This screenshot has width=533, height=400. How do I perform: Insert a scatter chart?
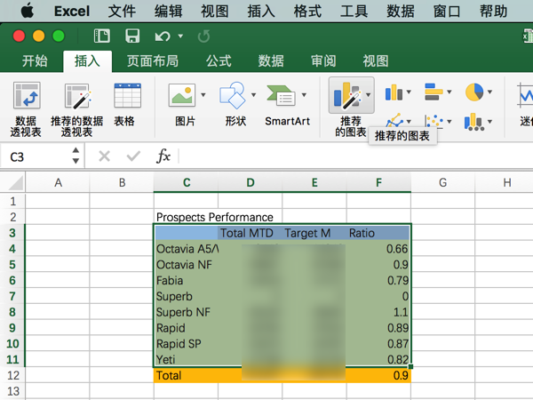[434, 122]
